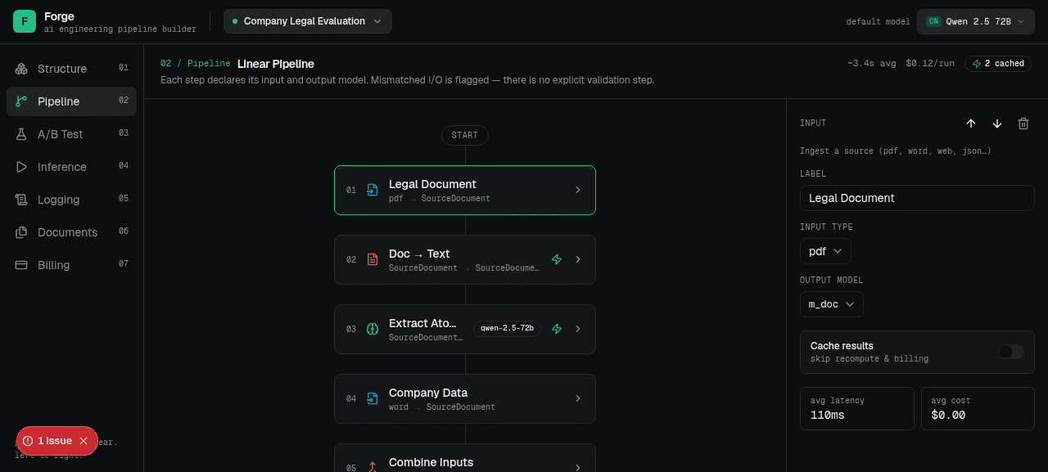Move the step up with arrow

[971, 124]
